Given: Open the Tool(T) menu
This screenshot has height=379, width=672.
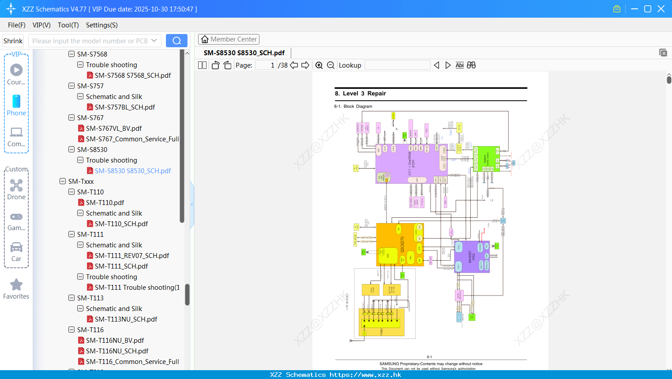Looking at the screenshot, I should coord(68,25).
